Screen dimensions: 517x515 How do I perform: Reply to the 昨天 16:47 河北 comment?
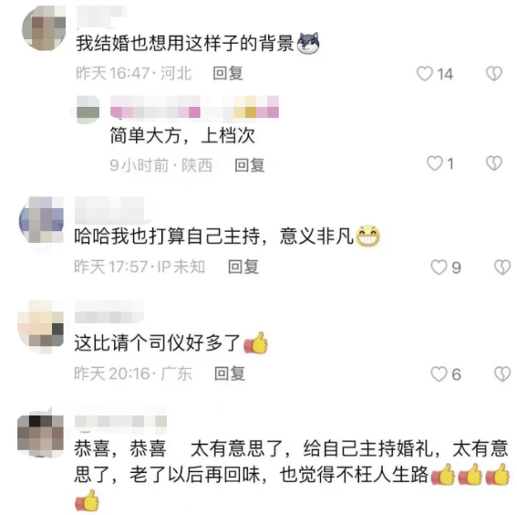pyautogui.click(x=228, y=73)
